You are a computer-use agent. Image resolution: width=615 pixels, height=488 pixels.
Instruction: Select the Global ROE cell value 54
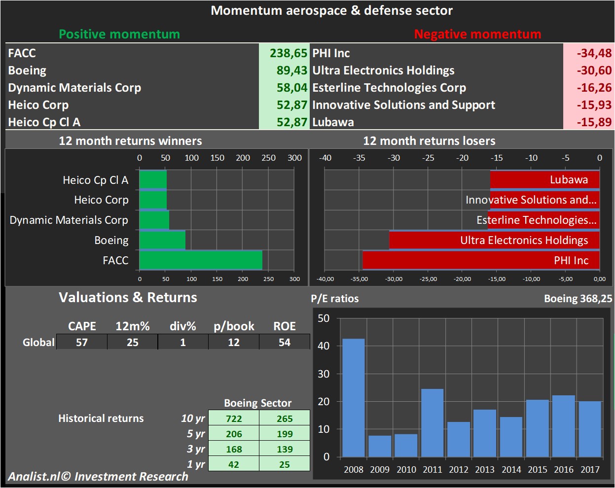(285, 342)
